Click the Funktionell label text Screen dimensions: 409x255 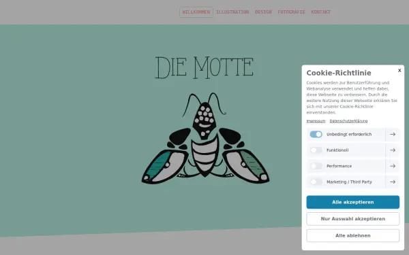click(337, 150)
